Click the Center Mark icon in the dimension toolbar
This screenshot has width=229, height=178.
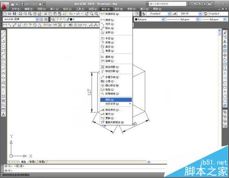[76, 25]
